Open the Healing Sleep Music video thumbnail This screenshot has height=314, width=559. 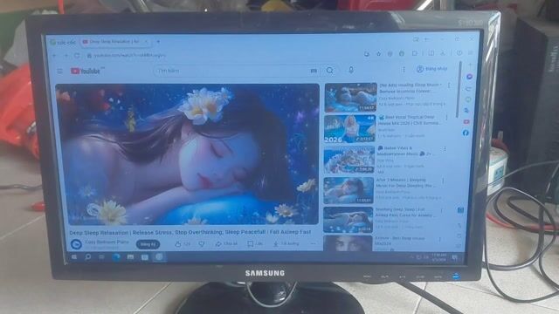pos(350,97)
